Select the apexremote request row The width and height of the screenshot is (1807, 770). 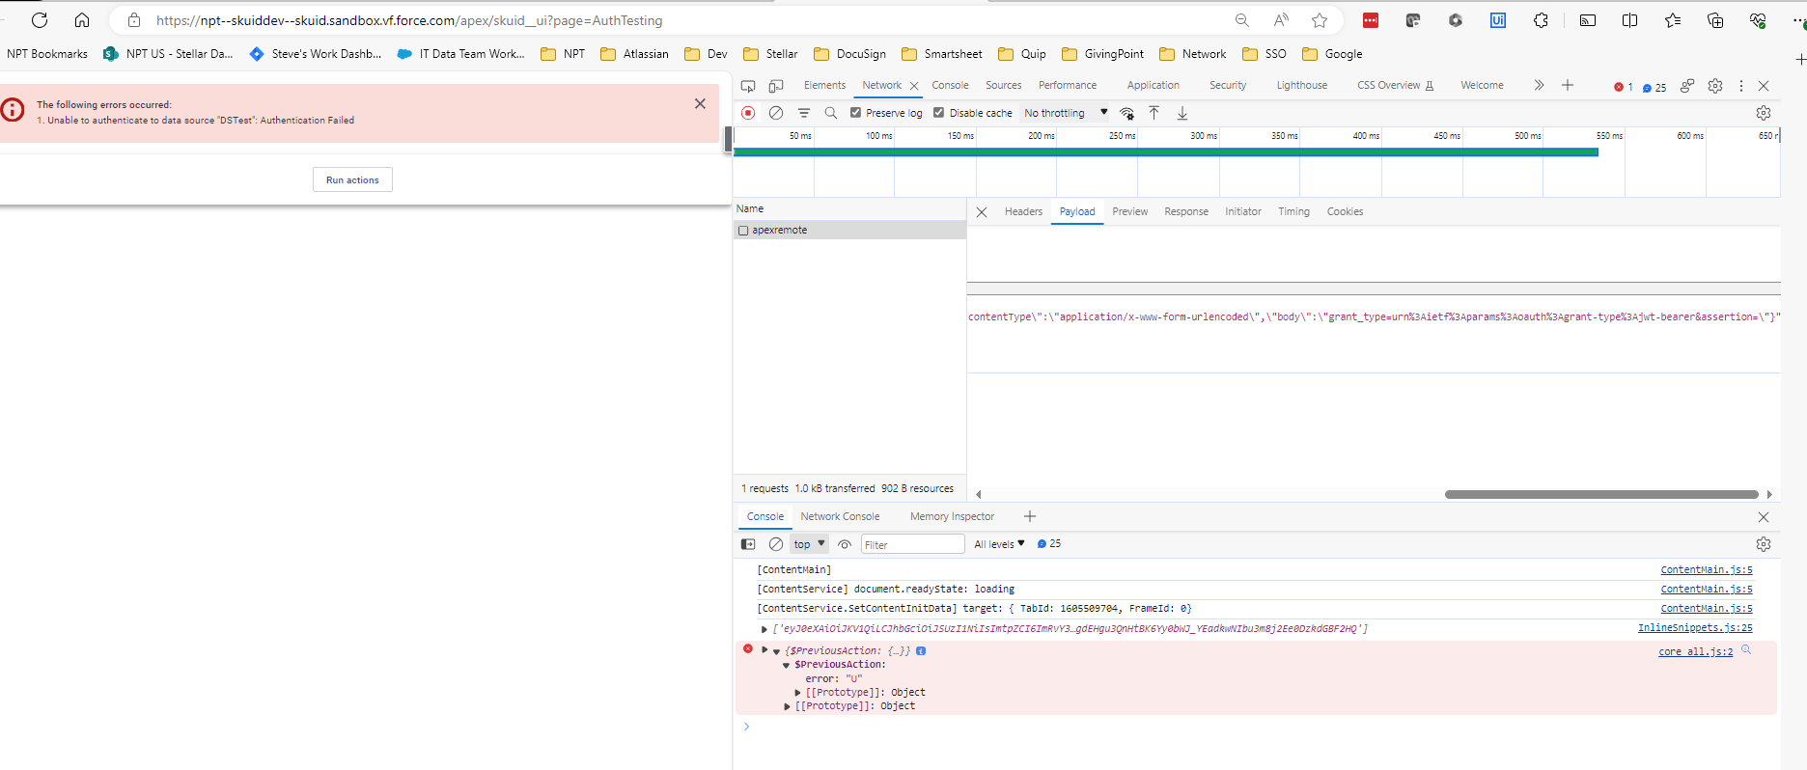pyautogui.click(x=849, y=231)
